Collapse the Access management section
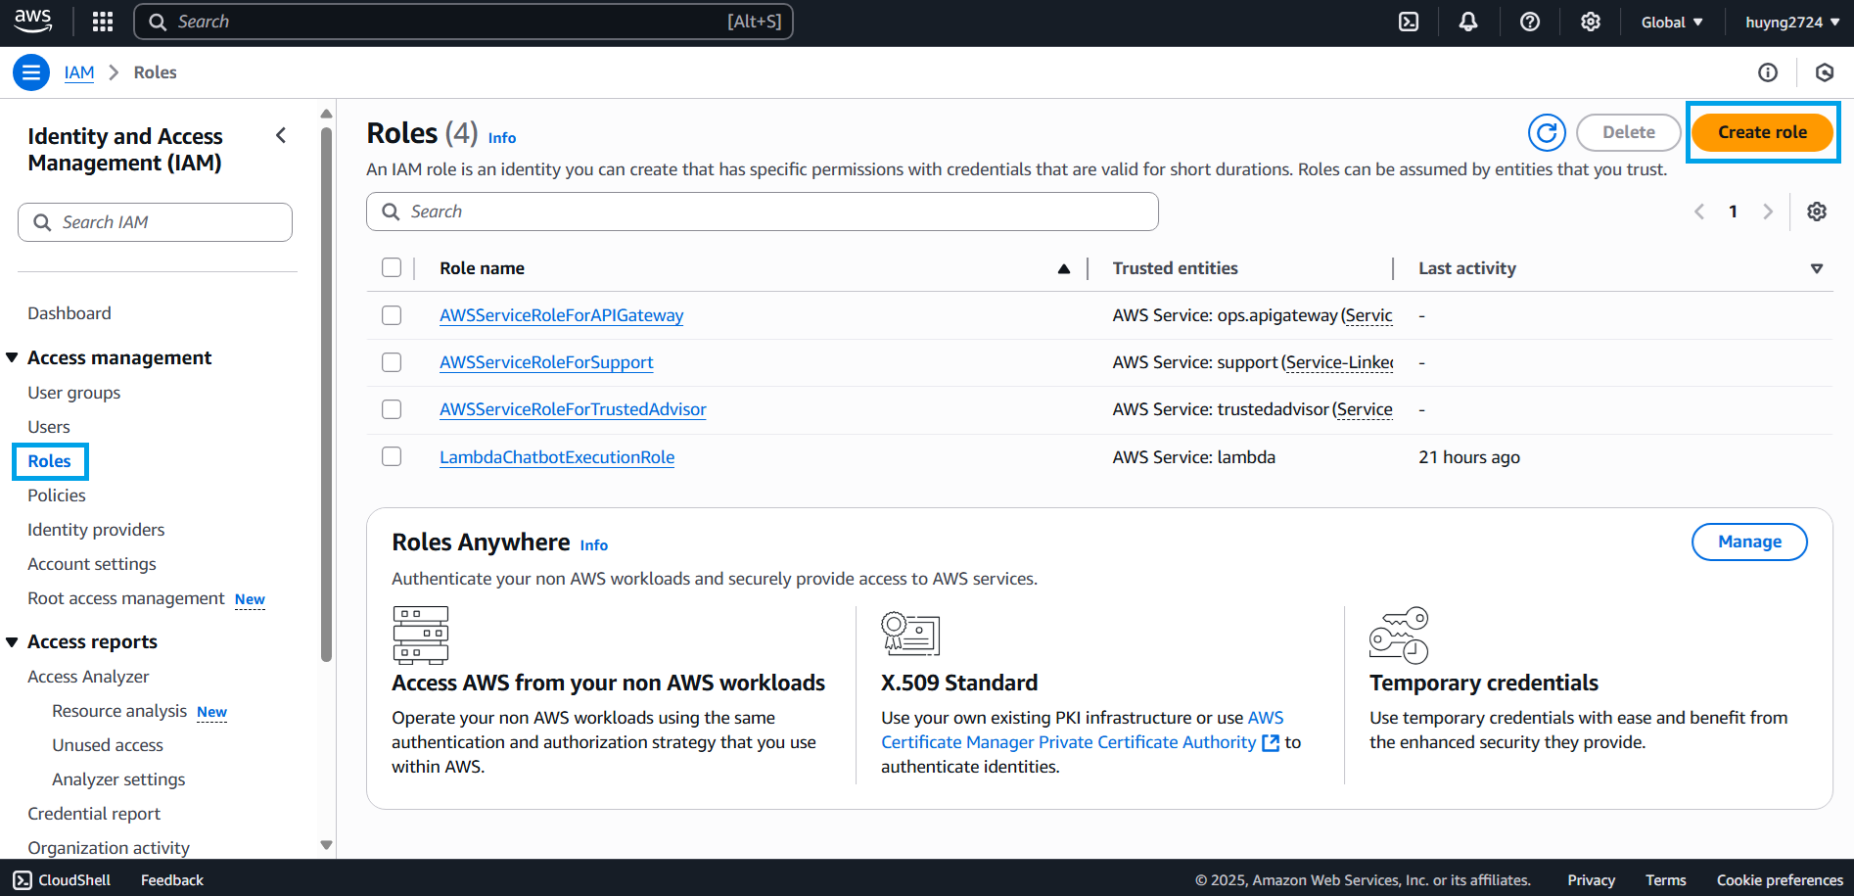 coord(12,357)
